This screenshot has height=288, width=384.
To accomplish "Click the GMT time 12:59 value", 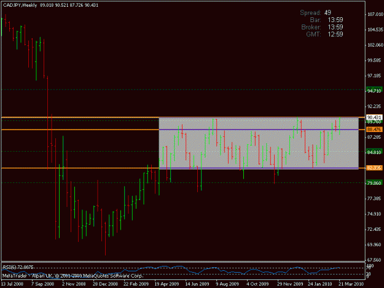I will tap(335, 34).
